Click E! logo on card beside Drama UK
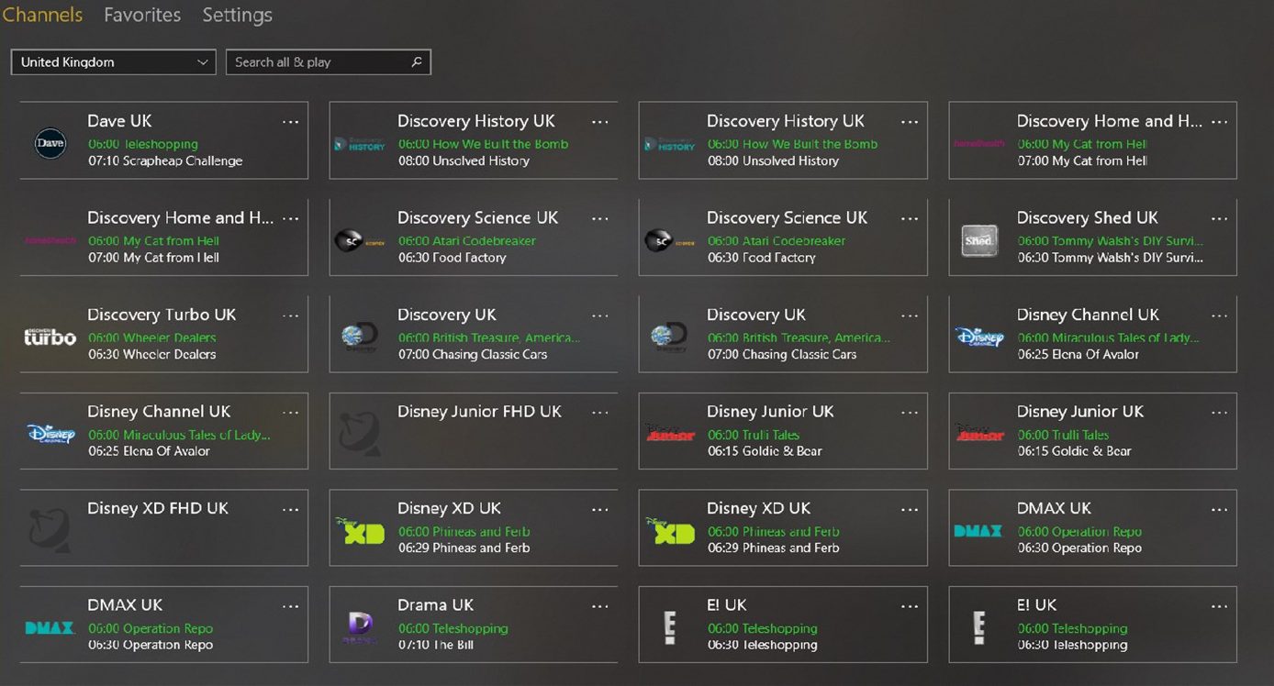The height and width of the screenshot is (686, 1274). pos(669,628)
